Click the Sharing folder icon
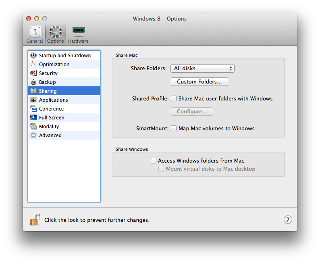 click(33, 91)
